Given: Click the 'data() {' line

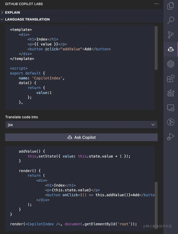Looking at the screenshot, I should [x=28, y=83].
